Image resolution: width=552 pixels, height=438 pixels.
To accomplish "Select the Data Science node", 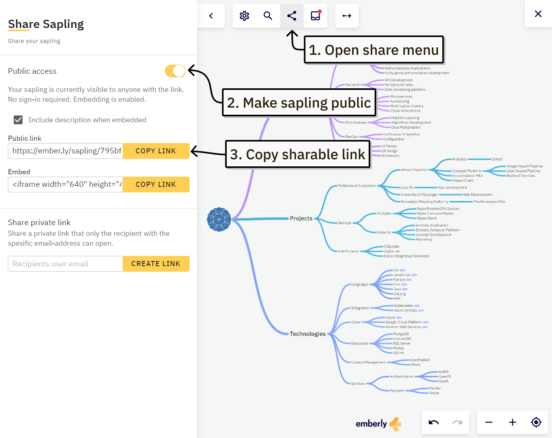I will click(356, 123).
